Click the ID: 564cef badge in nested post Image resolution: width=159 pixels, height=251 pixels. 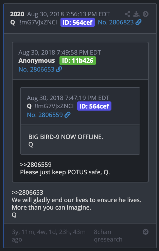(94, 106)
